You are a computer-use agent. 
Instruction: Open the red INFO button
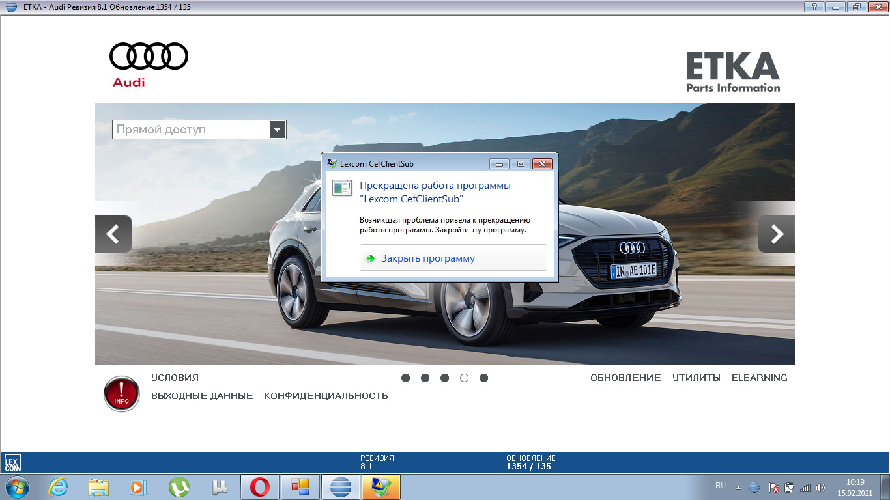[x=122, y=394]
